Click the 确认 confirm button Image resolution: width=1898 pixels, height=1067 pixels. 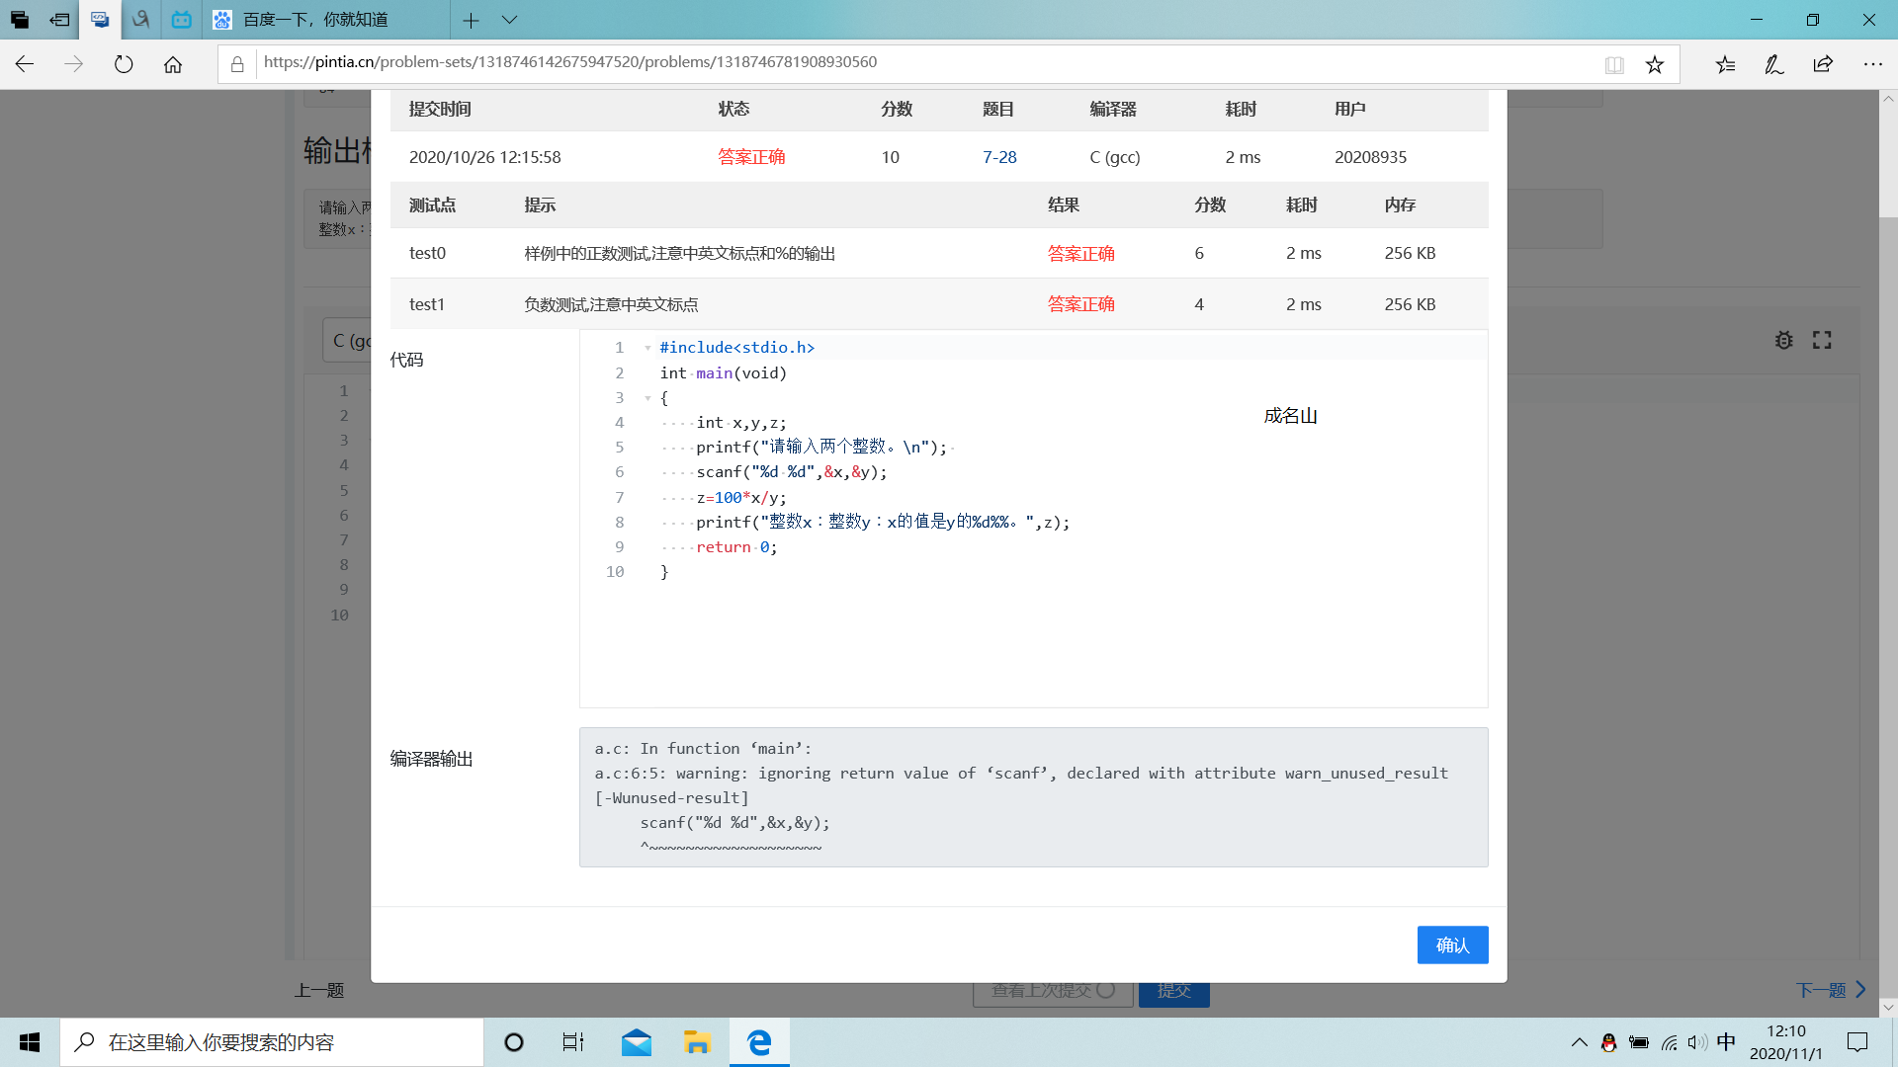pyautogui.click(x=1451, y=944)
